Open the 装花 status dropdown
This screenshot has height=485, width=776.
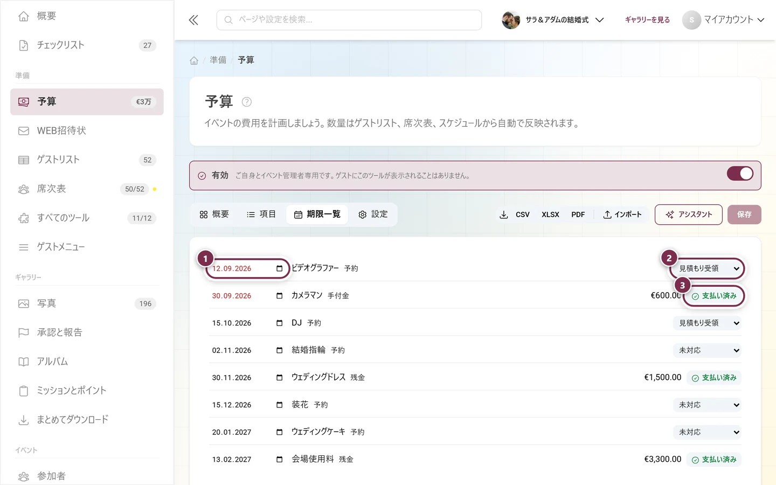coord(708,405)
